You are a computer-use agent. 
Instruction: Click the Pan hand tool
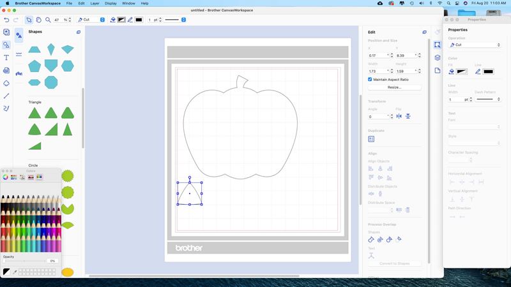pyautogui.click(x=38, y=20)
